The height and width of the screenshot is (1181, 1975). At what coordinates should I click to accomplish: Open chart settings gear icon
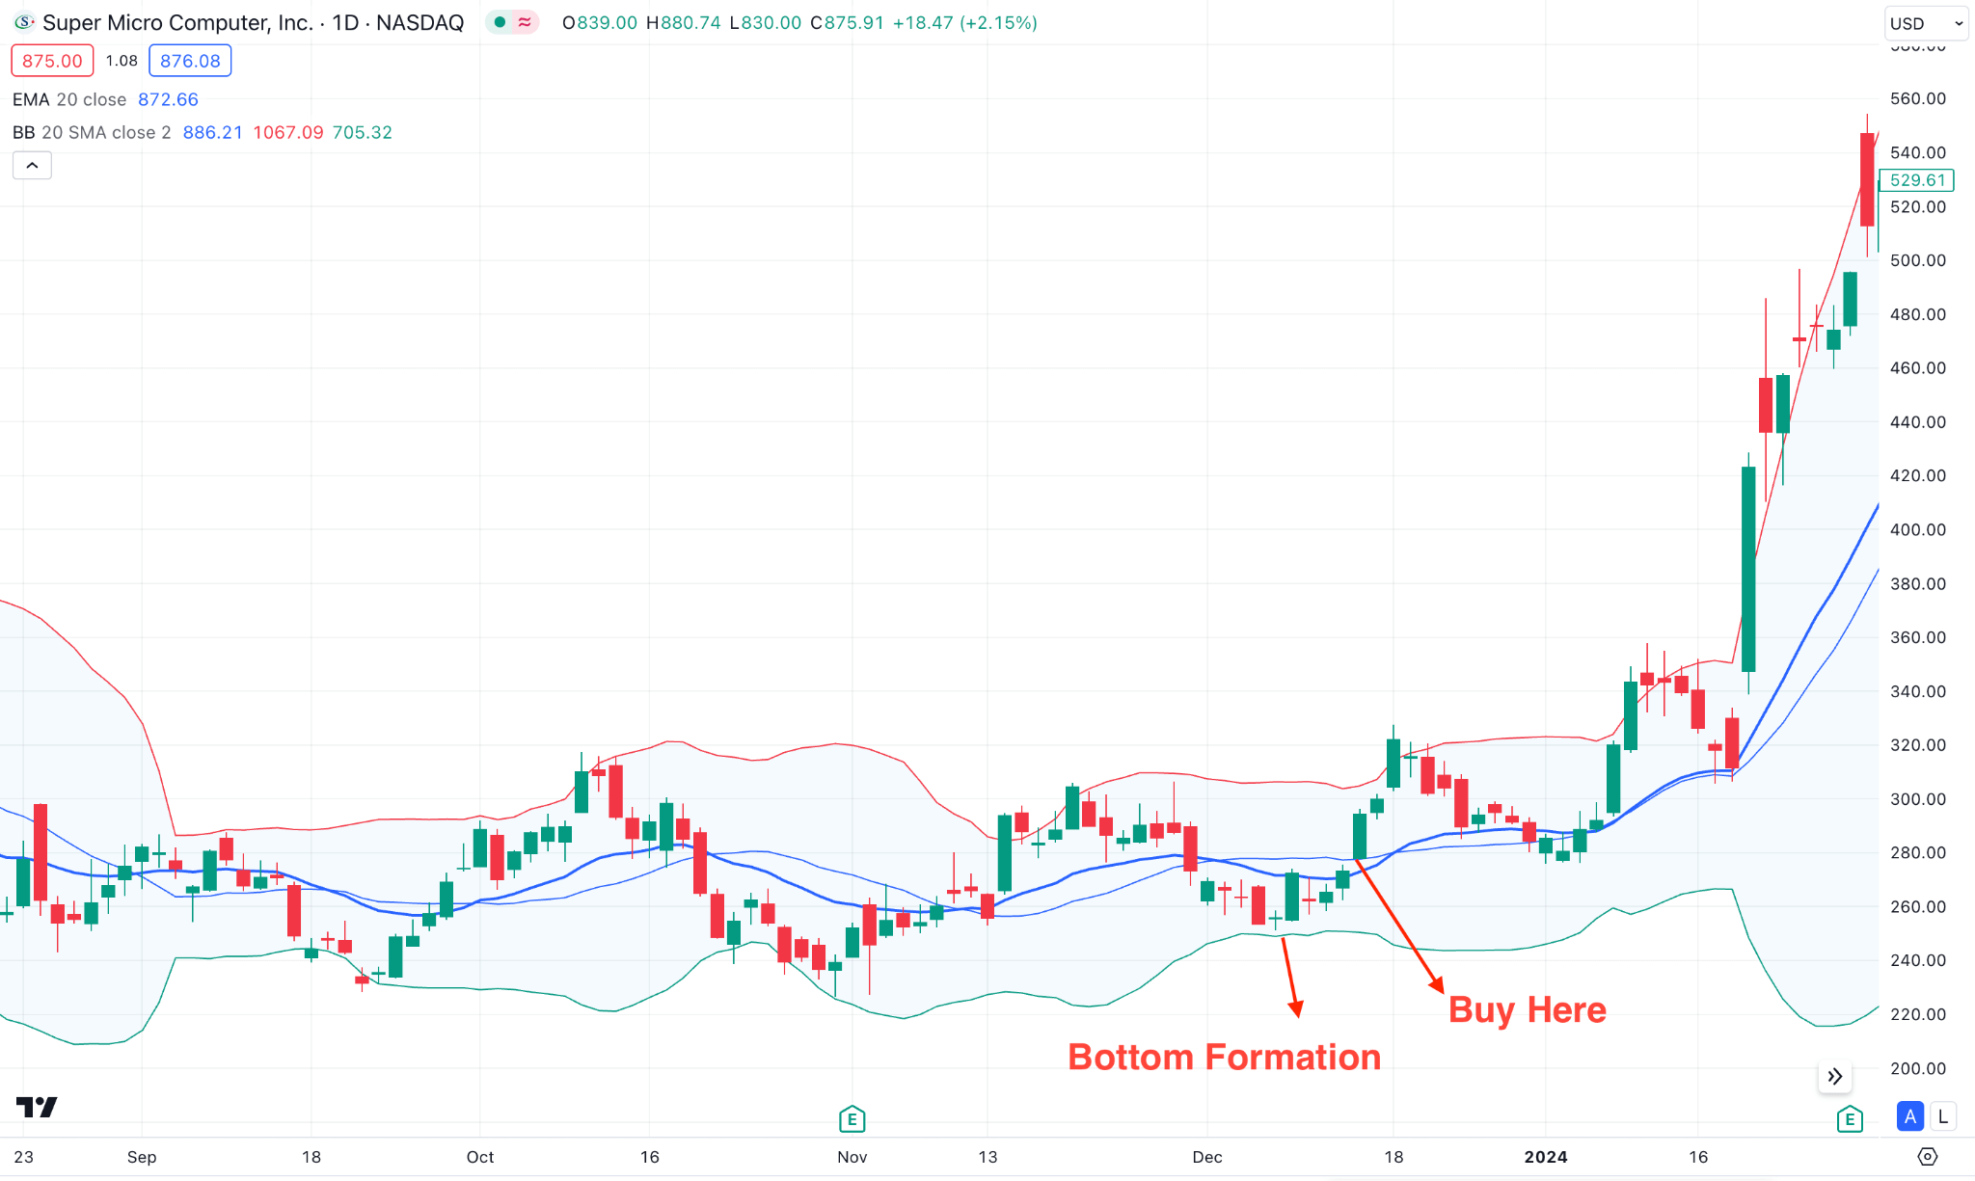(1928, 1156)
